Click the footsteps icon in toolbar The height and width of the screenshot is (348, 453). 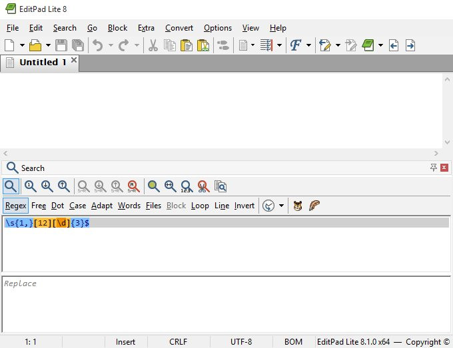click(x=223, y=45)
